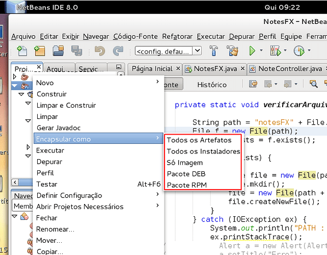Open Definir Configuração submenu

click(98, 195)
